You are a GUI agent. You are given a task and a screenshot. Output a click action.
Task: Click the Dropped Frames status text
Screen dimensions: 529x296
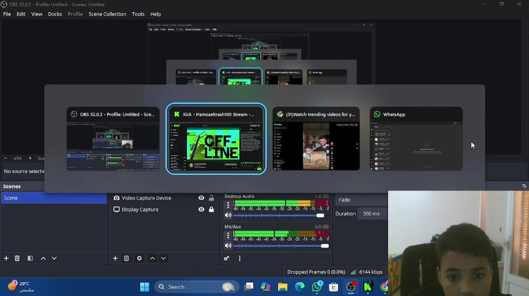[316, 272]
